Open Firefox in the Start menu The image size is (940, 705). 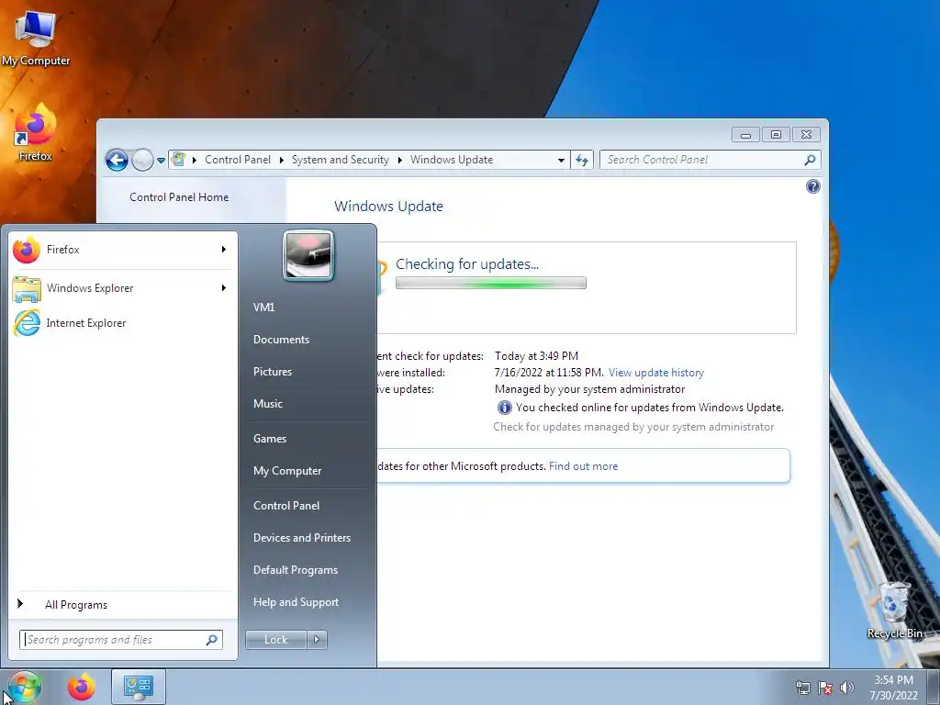coord(122,250)
